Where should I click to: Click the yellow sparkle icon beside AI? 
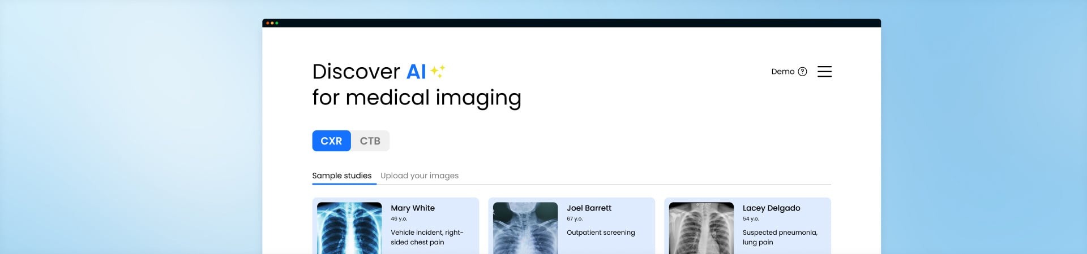[x=437, y=71]
